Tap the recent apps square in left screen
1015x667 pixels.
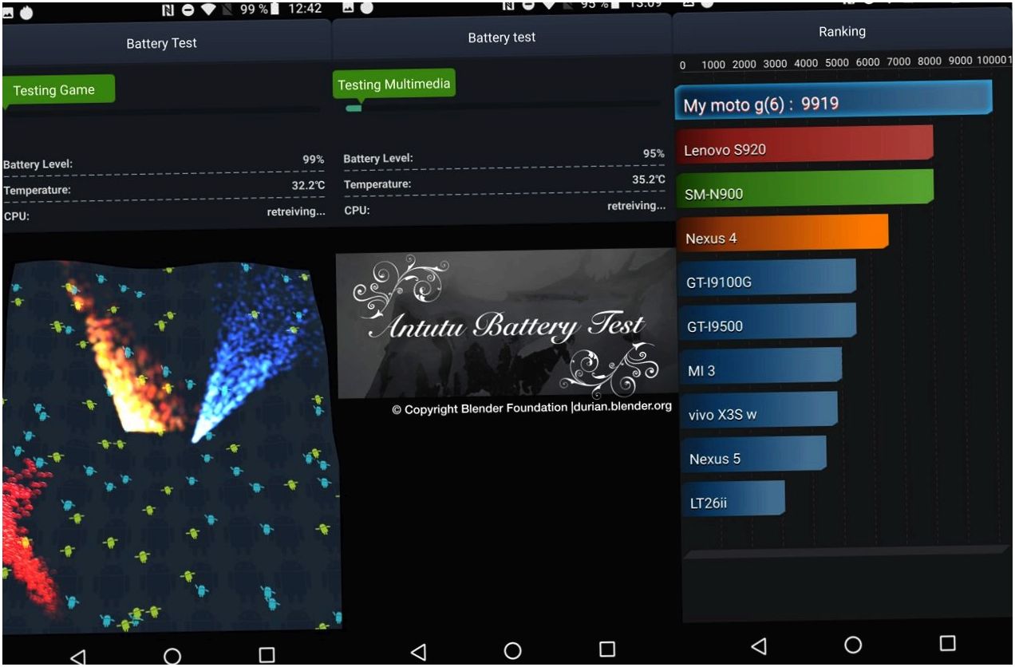point(267,655)
